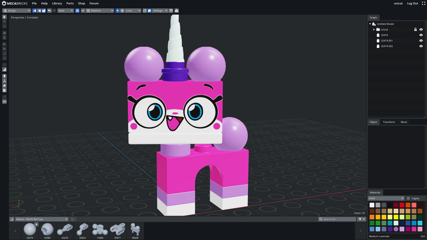Pick the dark purple color swatch
Screen dimensions: 427x240
390,229
